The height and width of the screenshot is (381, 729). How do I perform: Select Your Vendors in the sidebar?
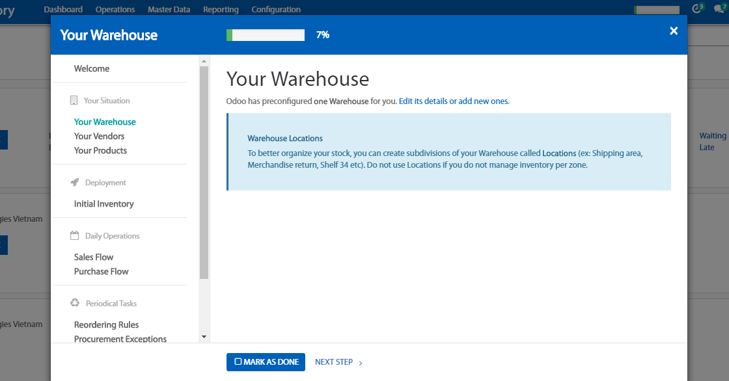point(99,136)
